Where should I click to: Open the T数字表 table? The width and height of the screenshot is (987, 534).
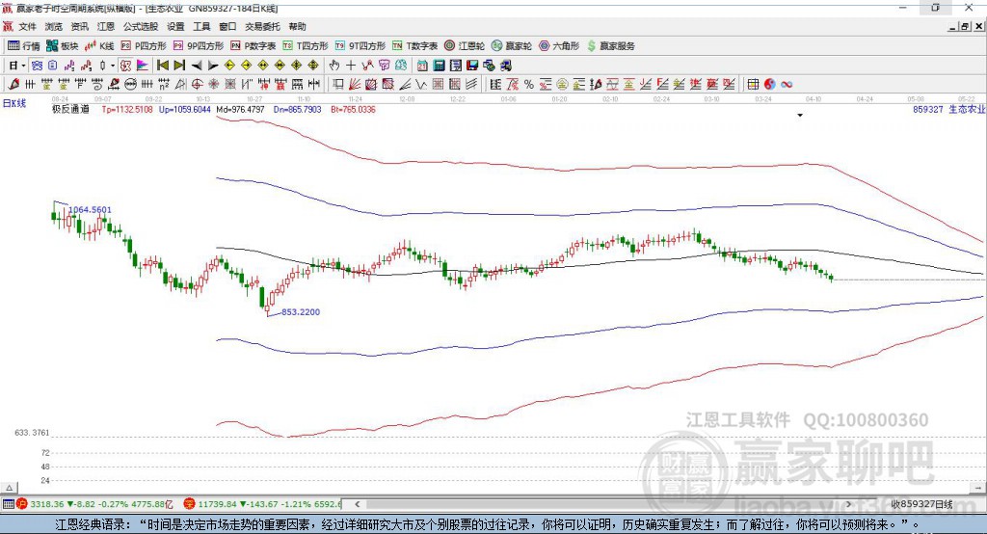(x=414, y=45)
